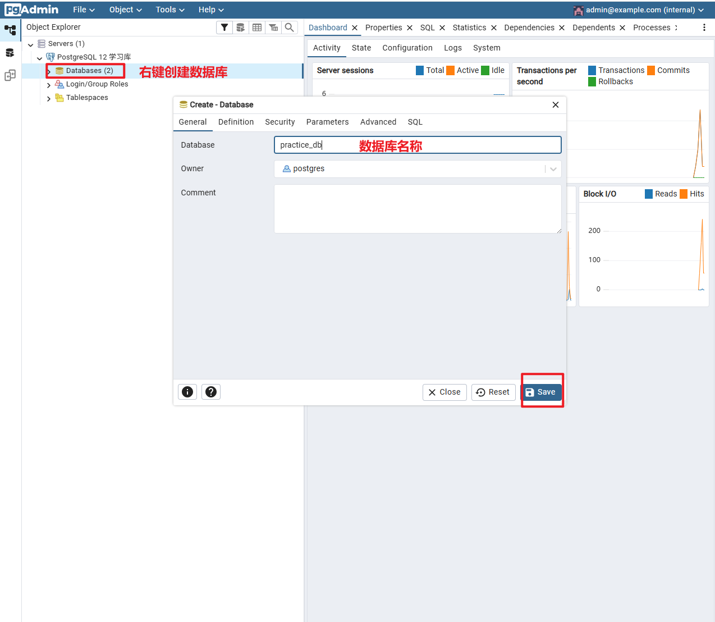
Task: Click the Close button in dialog footer
Action: tap(444, 392)
